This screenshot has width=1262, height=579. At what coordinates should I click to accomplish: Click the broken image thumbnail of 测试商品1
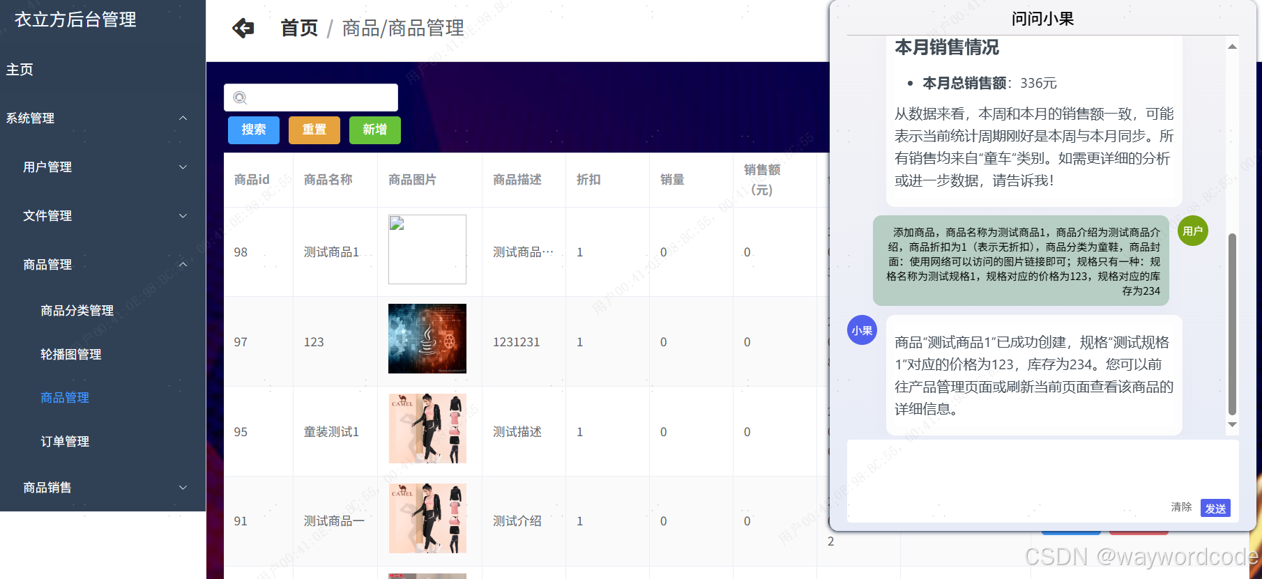click(427, 249)
